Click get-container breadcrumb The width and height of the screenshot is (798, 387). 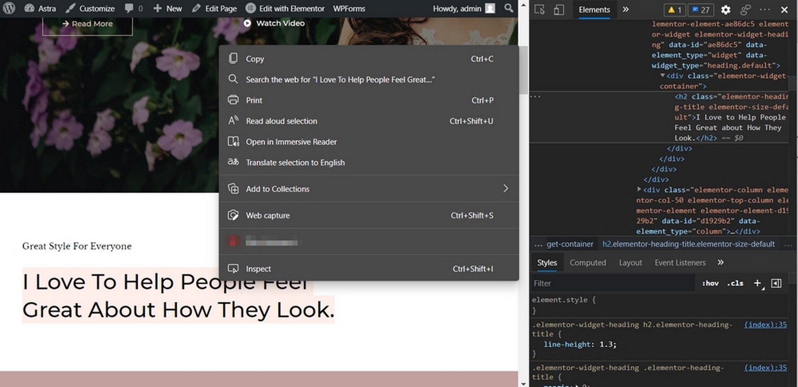pyautogui.click(x=570, y=244)
